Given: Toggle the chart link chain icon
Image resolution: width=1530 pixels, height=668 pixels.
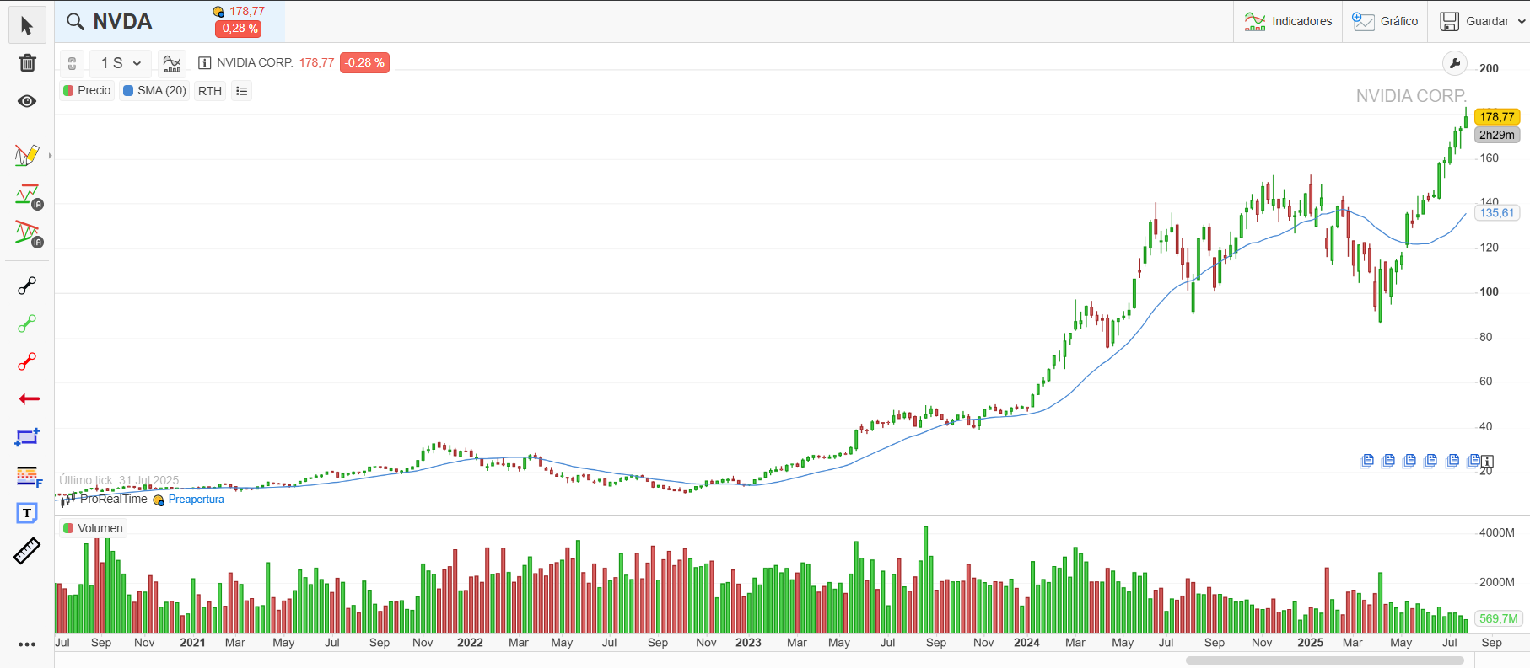Looking at the screenshot, I should (73, 63).
